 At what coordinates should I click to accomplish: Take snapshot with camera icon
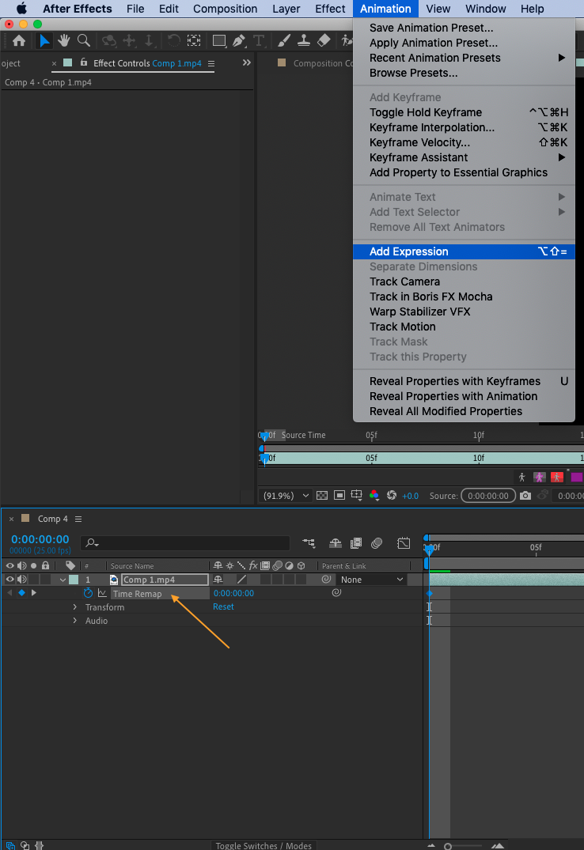click(x=525, y=496)
